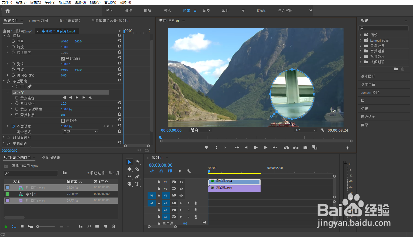The height and width of the screenshot is (237, 413).
Task: Open program monitor button editor plus
Action: 348,148
